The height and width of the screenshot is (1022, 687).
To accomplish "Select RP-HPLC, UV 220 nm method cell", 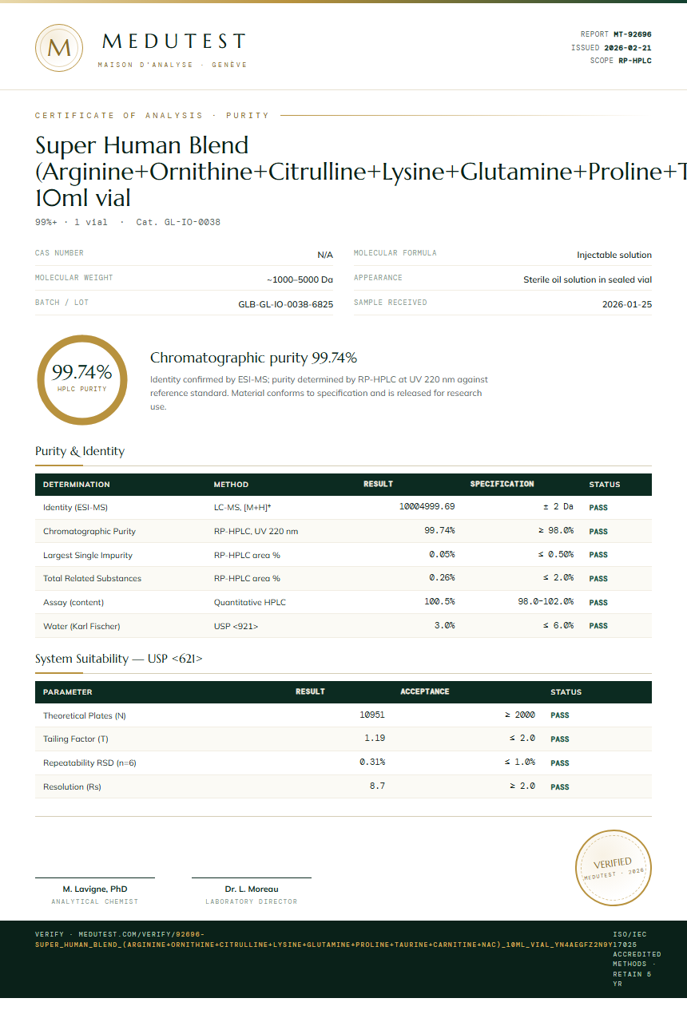I will point(256,532).
